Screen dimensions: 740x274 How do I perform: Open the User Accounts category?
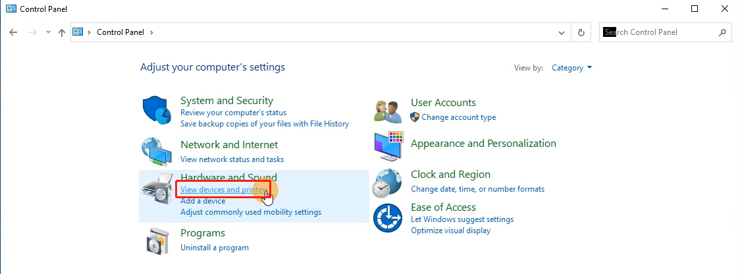pyautogui.click(x=443, y=103)
